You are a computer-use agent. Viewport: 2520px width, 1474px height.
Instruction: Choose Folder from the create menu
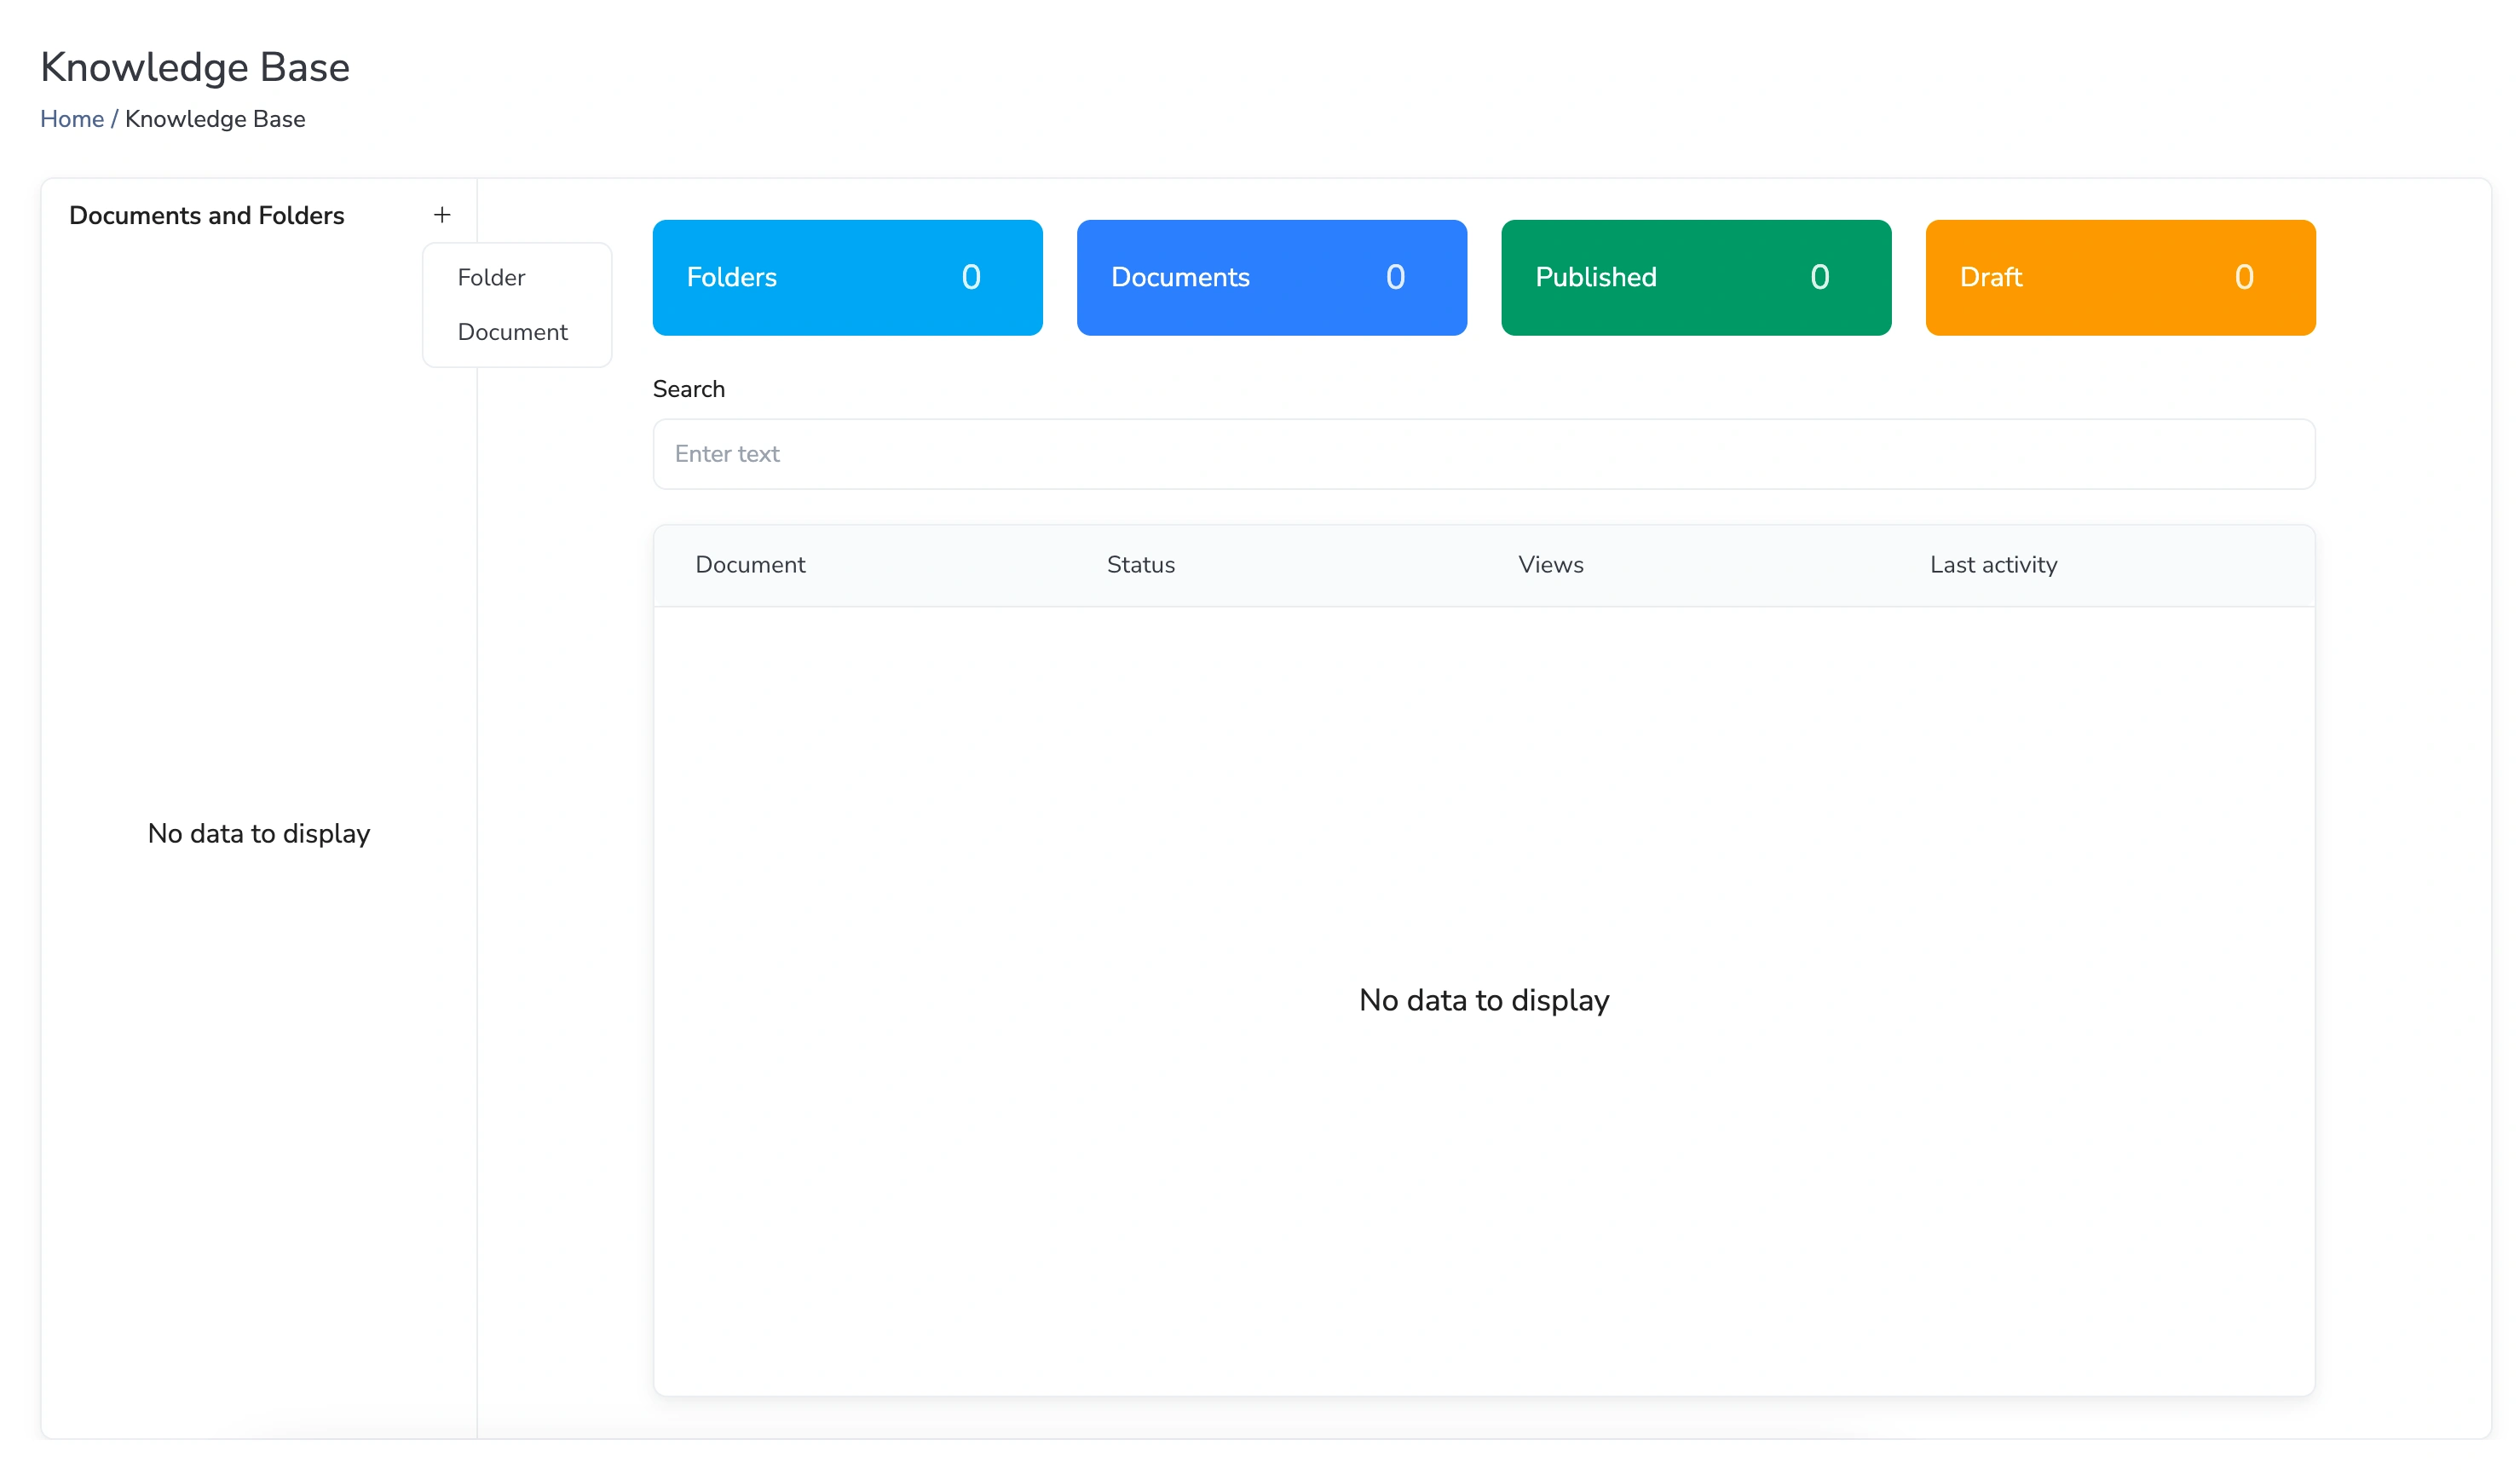[x=490, y=277]
